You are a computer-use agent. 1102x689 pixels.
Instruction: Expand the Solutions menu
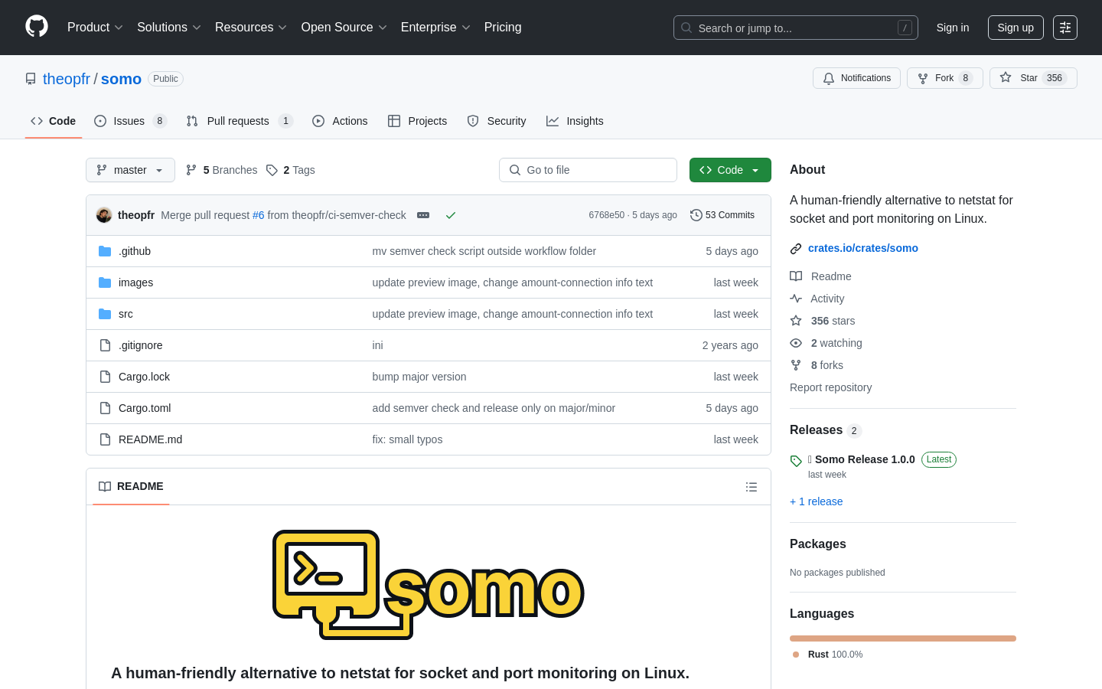tap(169, 28)
